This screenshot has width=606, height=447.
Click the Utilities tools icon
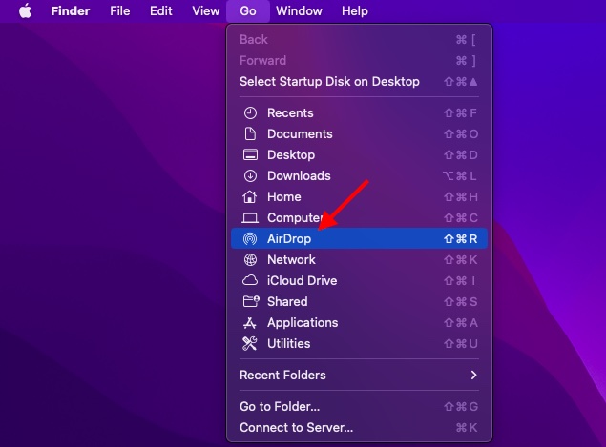point(250,343)
